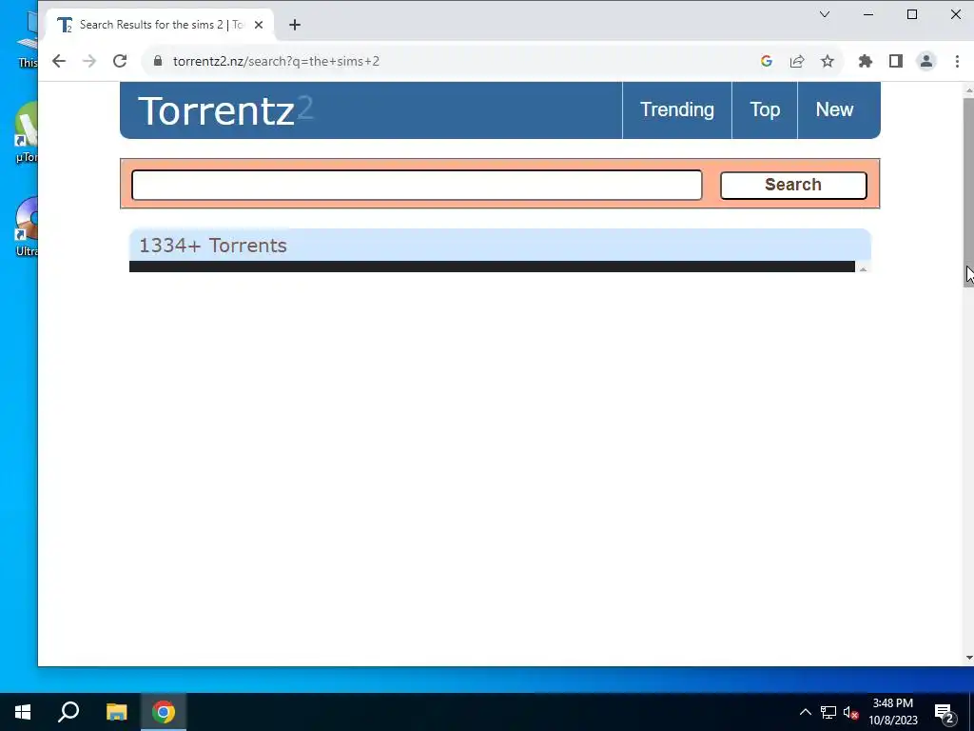Click the Search button
974x731 pixels.
pyautogui.click(x=793, y=186)
